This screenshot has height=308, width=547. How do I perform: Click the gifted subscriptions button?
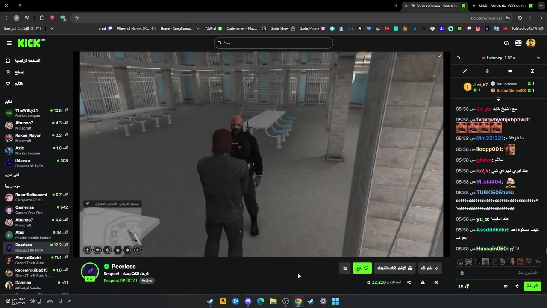394,268
